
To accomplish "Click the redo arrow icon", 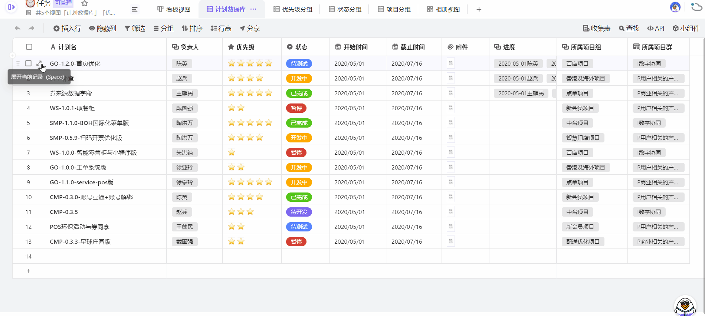I will 32,28.
